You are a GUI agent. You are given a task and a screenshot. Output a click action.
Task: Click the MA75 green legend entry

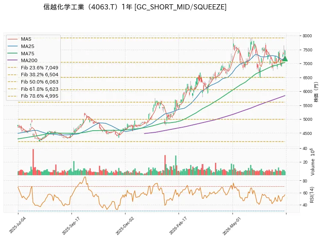pyautogui.click(x=21, y=54)
